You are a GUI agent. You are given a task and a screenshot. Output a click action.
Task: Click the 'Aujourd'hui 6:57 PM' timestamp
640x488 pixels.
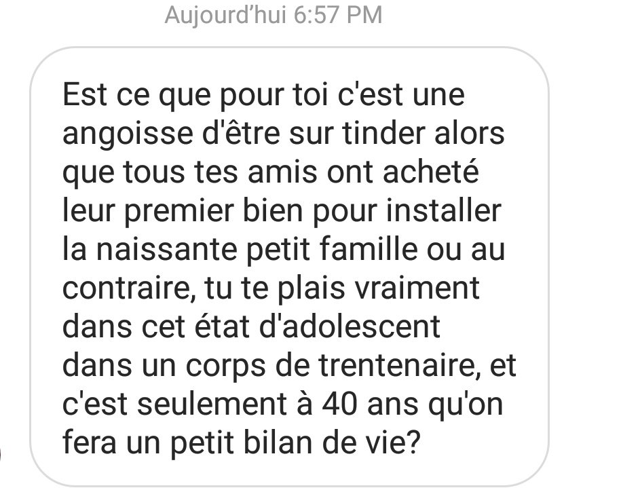(x=273, y=15)
